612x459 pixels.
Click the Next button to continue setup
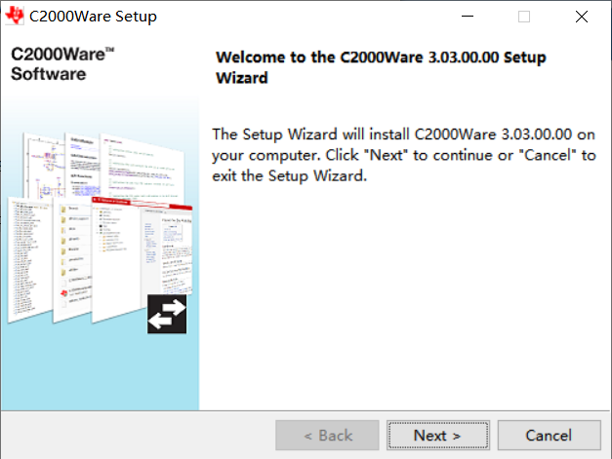pos(438,436)
